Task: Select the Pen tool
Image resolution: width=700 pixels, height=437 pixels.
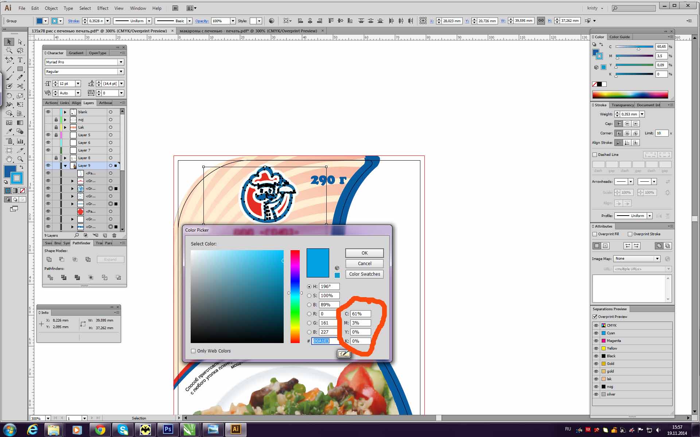Action: click(x=9, y=60)
